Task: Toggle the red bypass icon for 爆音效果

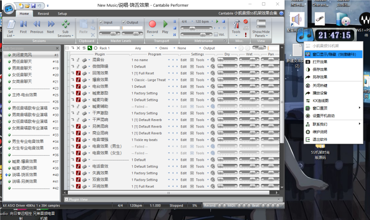Action: pos(78,80)
